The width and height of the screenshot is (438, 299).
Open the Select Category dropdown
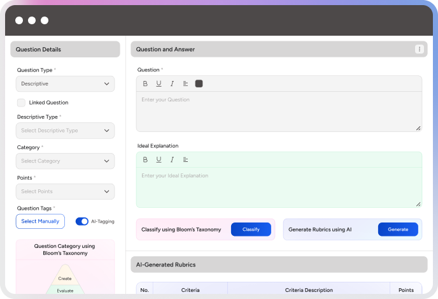coord(65,161)
